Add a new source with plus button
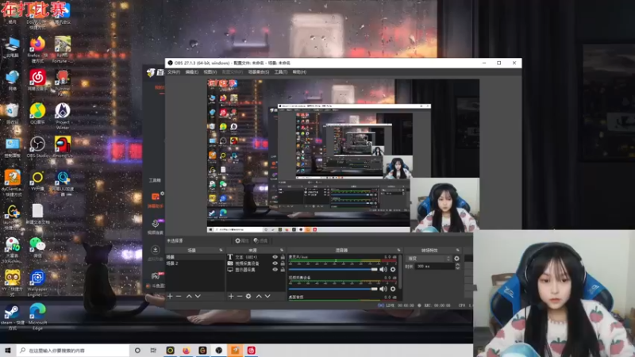635x357 pixels. coord(231,296)
